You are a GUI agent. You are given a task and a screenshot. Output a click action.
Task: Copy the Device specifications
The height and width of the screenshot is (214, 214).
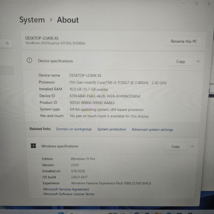coord(181,61)
